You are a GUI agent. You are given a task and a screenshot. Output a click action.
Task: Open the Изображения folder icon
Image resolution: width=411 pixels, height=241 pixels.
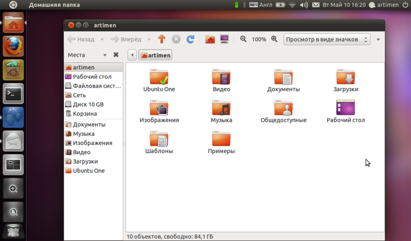pyautogui.click(x=159, y=108)
